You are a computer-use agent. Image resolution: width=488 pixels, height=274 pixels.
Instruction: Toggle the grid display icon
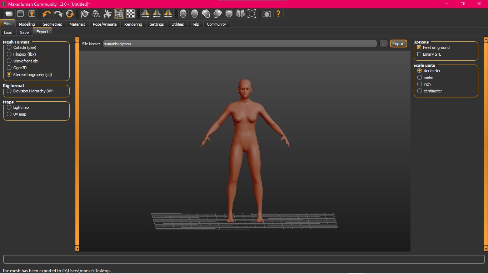119,14
